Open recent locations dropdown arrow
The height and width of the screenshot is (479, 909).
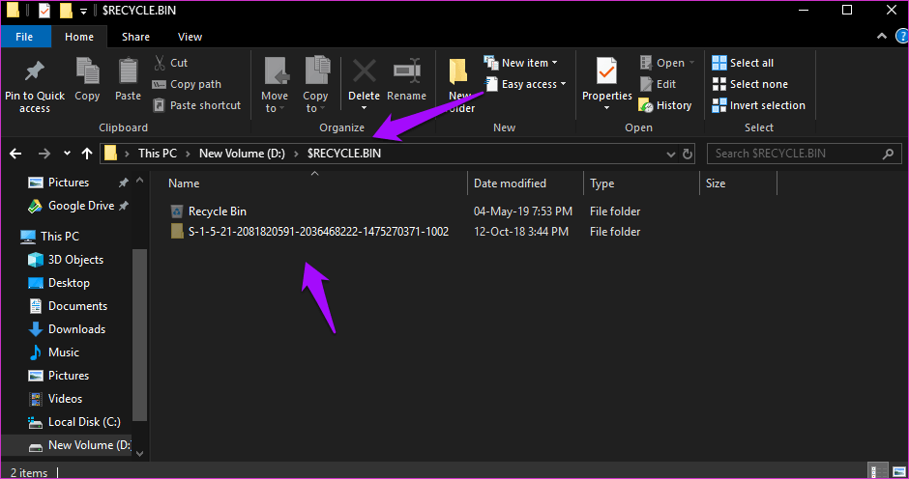tap(67, 154)
